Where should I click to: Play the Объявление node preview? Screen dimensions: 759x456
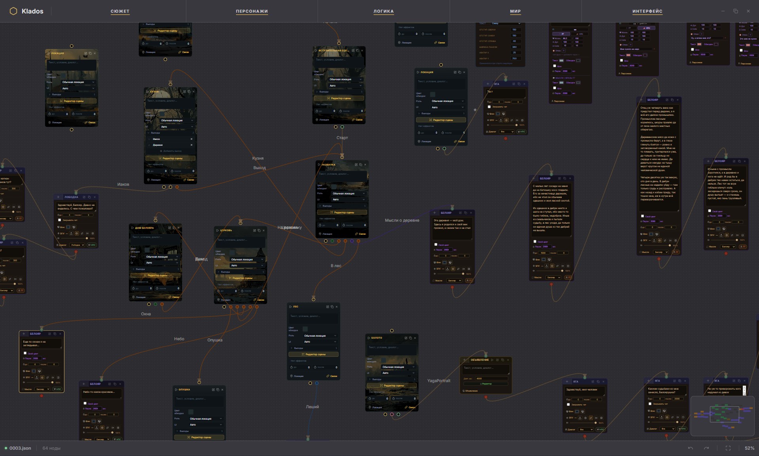point(492,360)
